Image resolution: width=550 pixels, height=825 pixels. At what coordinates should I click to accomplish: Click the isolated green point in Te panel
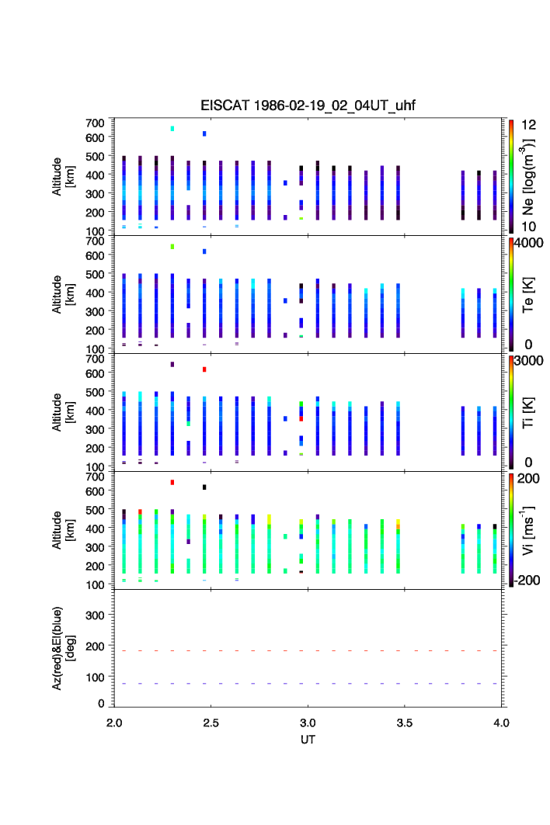pyautogui.click(x=172, y=246)
